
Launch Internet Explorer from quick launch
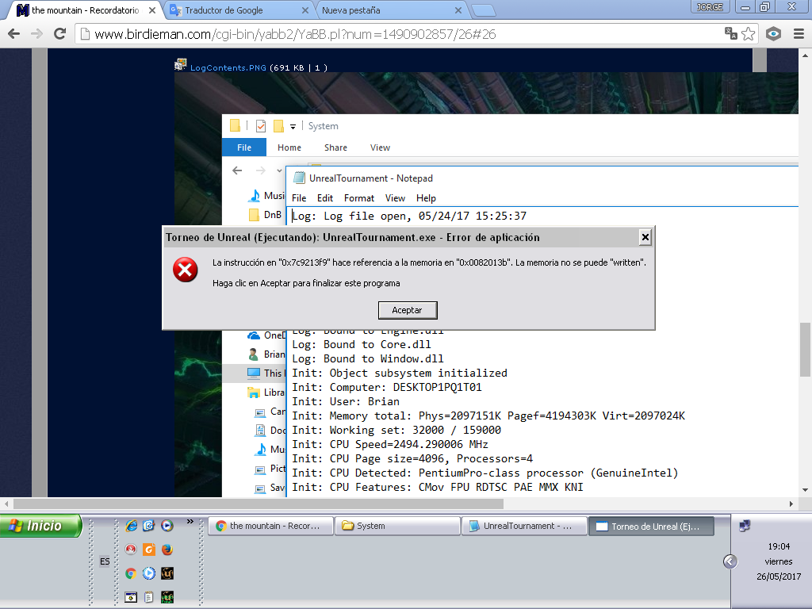click(131, 526)
